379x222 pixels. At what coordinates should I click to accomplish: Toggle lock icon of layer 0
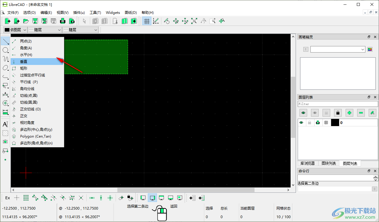point(310,123)
